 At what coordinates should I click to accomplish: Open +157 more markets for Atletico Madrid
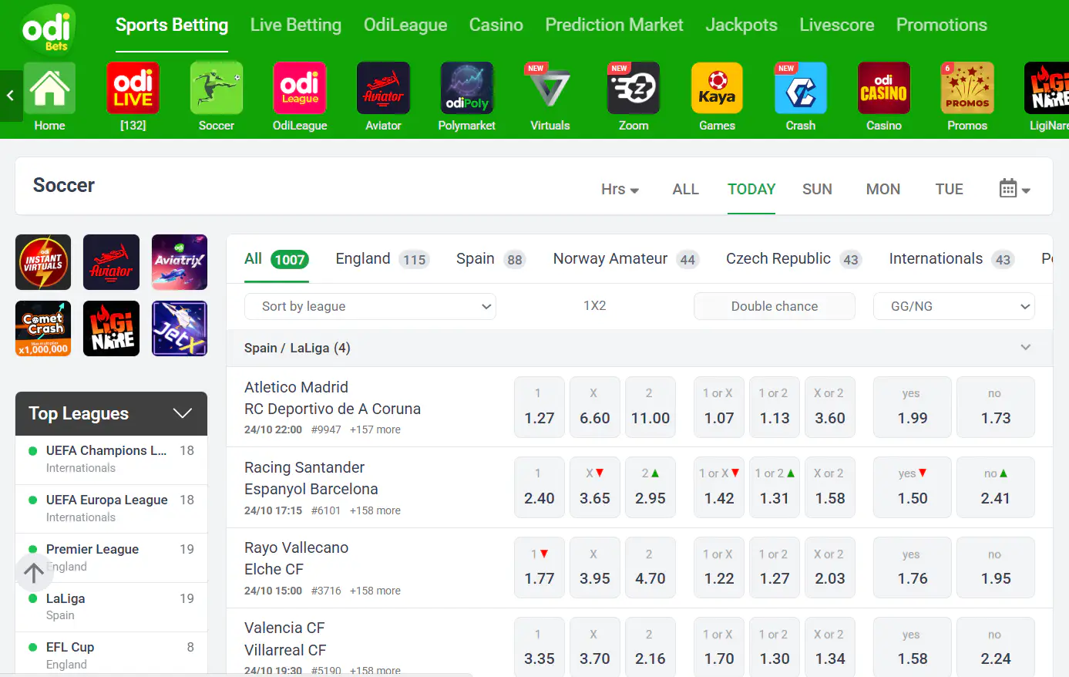(375, 429)
